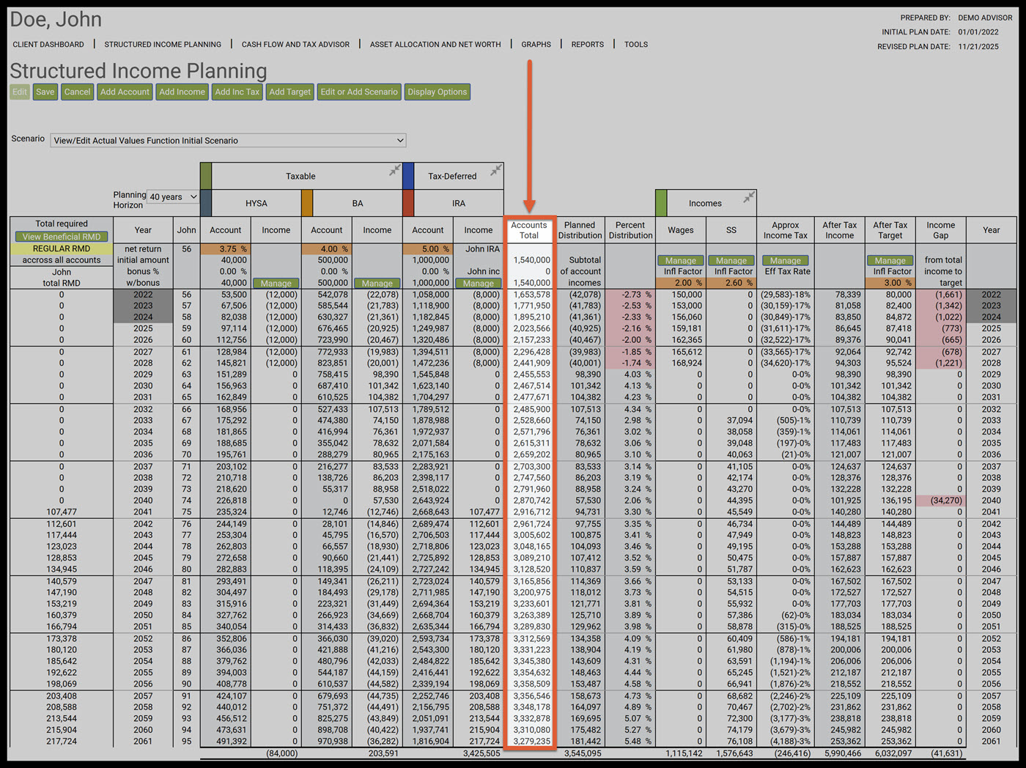Click the Income Gap column header
The width and height of the screenshot is (1026, 768).
(x=941, y=230)
